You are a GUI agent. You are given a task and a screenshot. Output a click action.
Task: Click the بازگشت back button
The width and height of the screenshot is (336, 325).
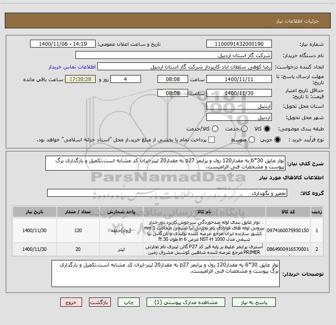point(100,302)
